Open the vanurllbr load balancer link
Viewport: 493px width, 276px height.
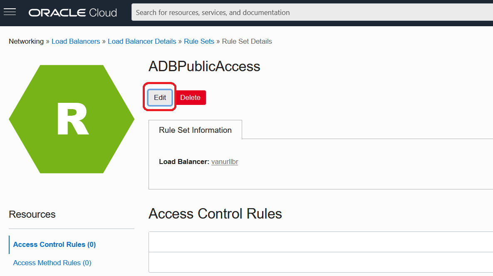pyautogui.click(x=225, y=162)
